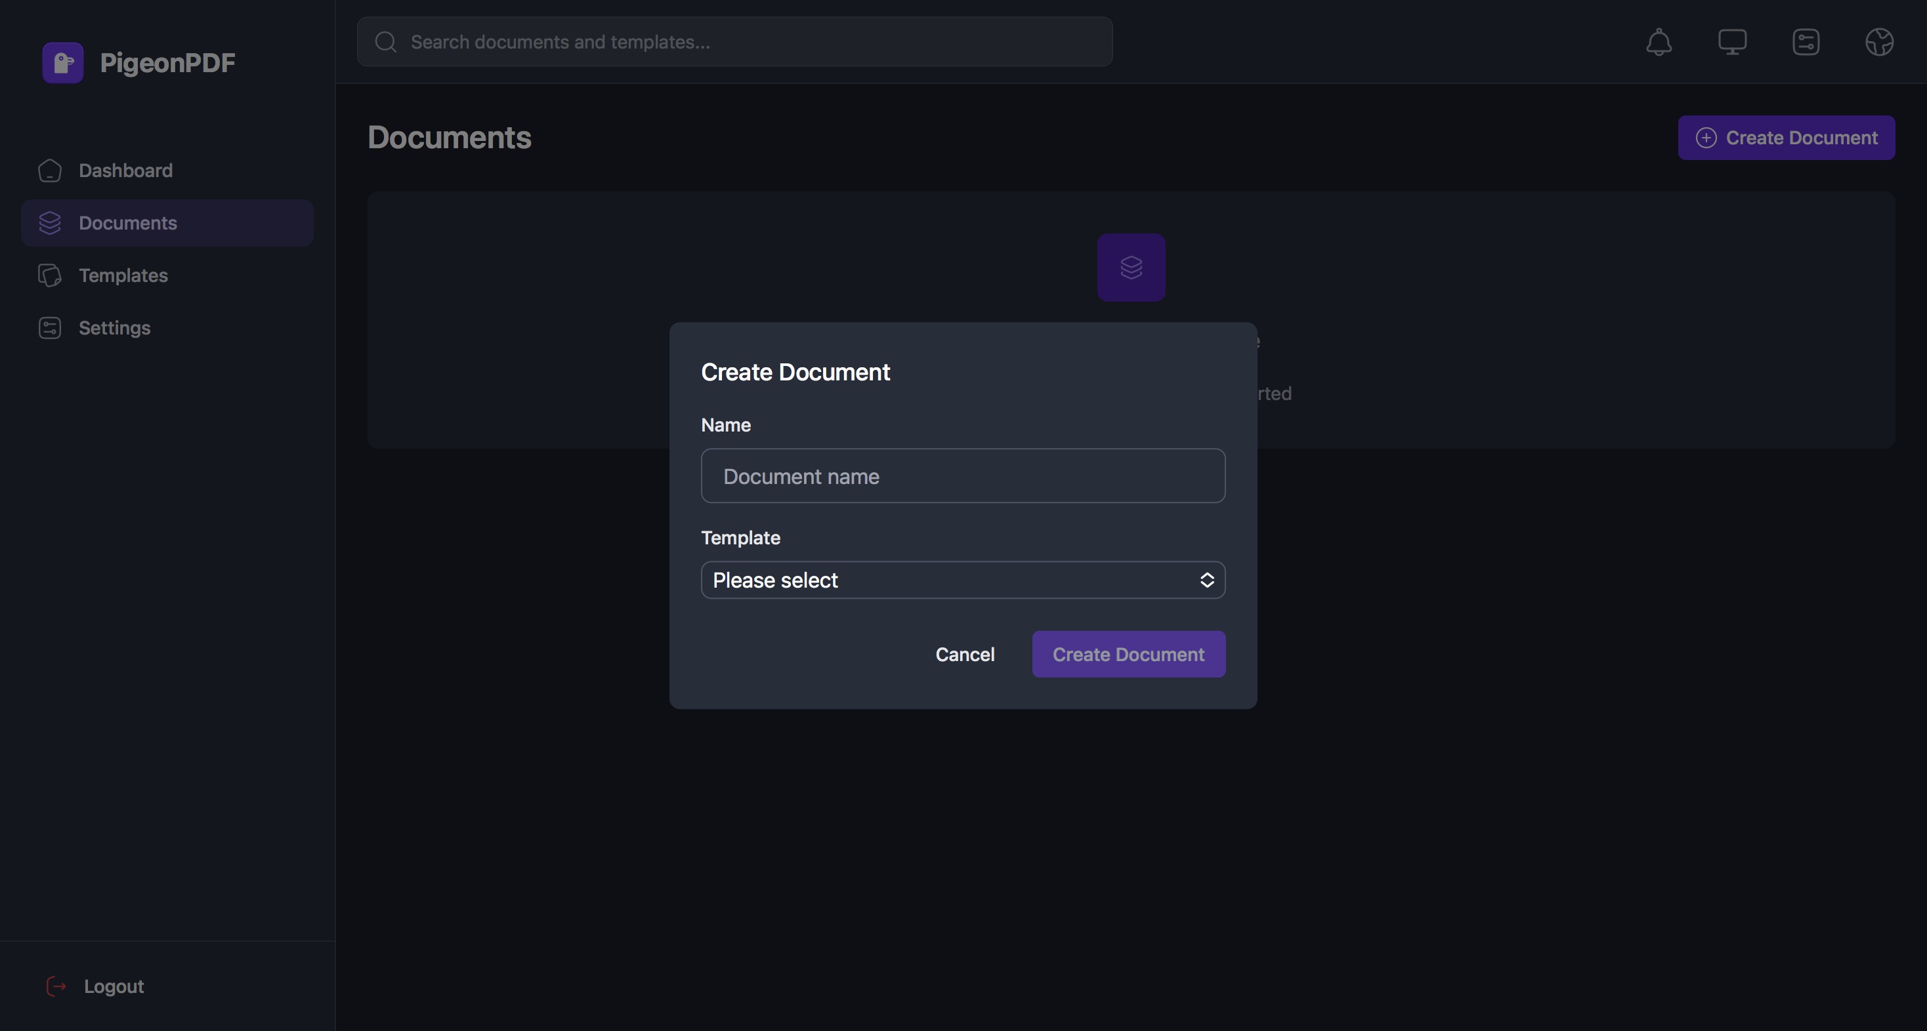Click the 'Create Document' dialog title
This screenshot has width=1927, height=1031.
[x=795, y=373]
